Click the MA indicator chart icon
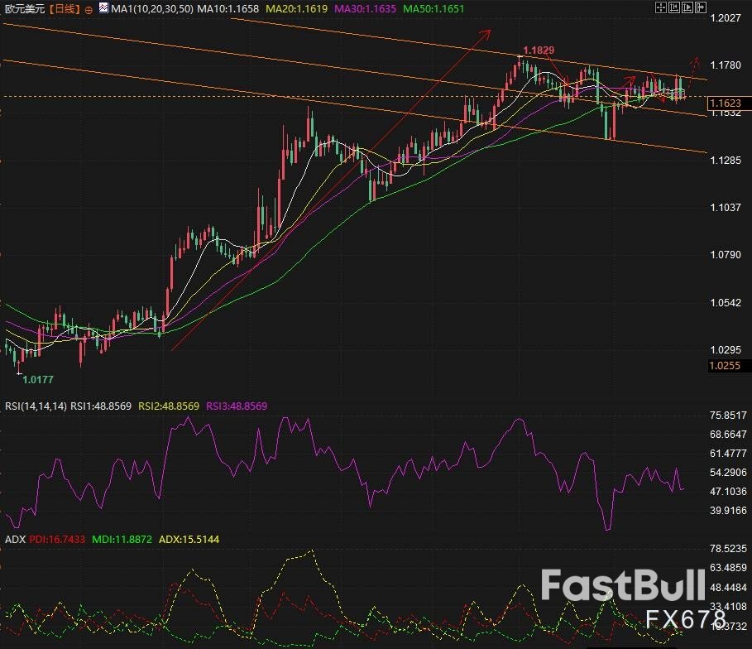The height and width of the screenshot is (649, 752). point(103,9)
